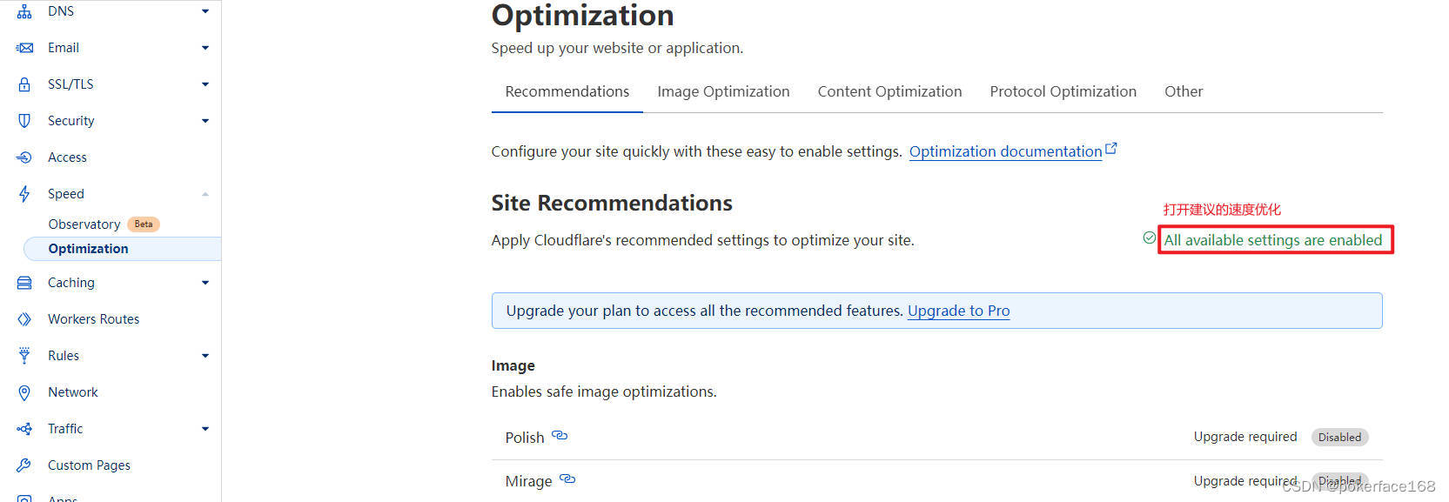The height and width of the screenshot is (502, 1449).
Task: Expand the Traffic dropdown arrow
Action: click(205, 429)
